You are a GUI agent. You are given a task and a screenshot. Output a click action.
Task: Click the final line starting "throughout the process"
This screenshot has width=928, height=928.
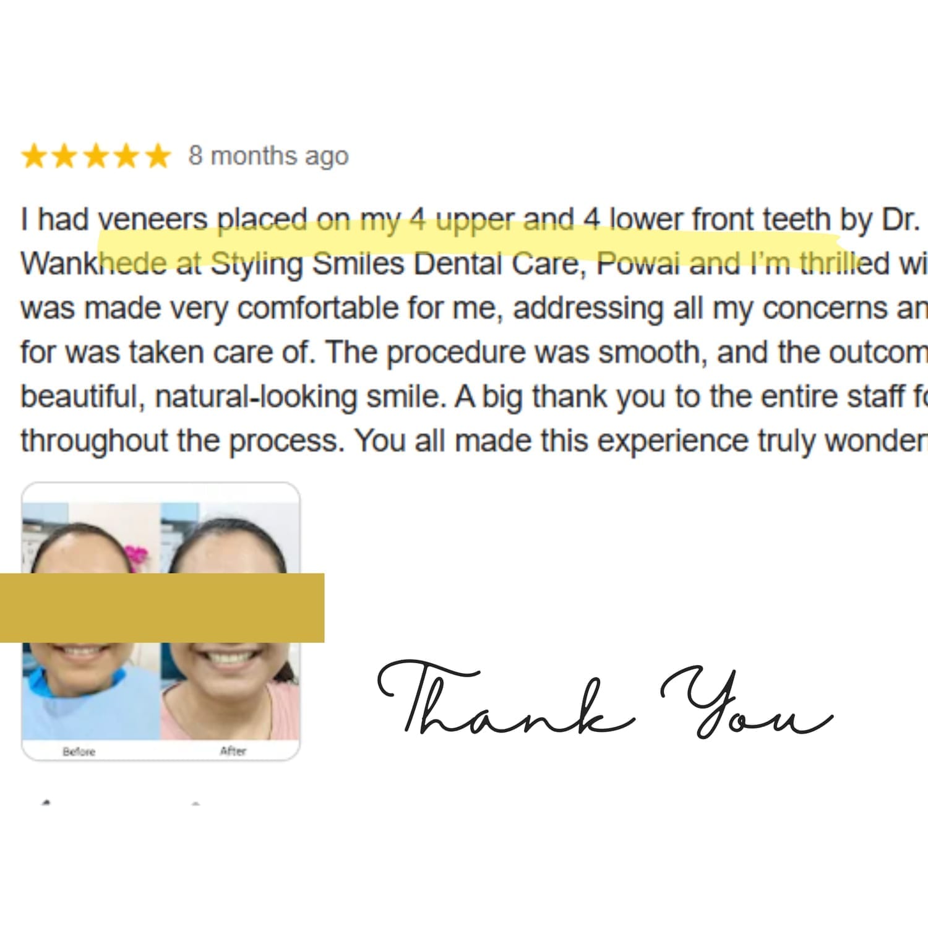click(474, 442)
